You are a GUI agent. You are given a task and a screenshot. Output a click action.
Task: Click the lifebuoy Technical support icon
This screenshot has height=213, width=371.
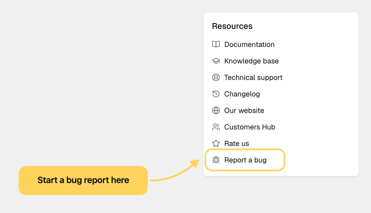pos(216,77)
